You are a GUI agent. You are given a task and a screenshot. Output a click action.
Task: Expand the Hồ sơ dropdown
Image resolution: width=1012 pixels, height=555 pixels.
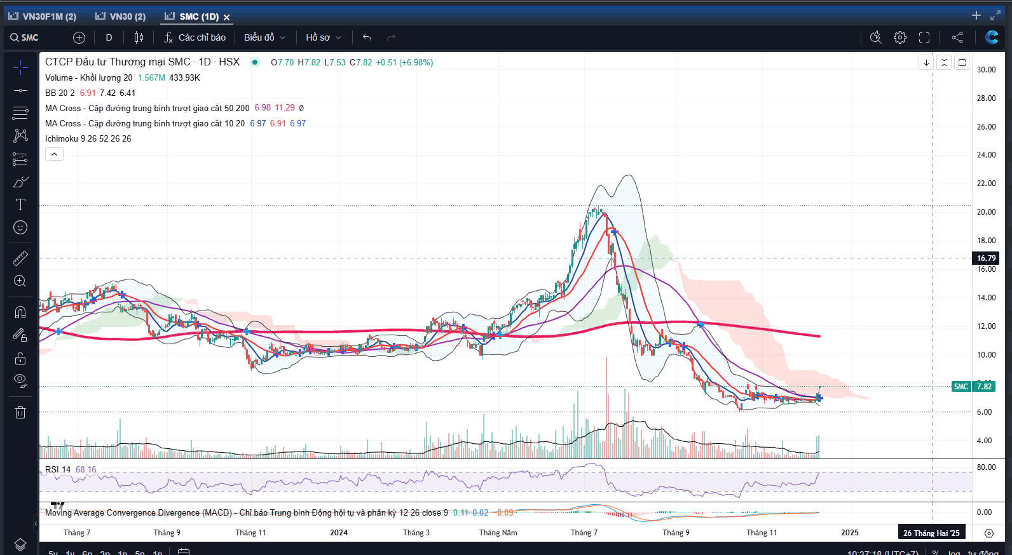[324, 37]
